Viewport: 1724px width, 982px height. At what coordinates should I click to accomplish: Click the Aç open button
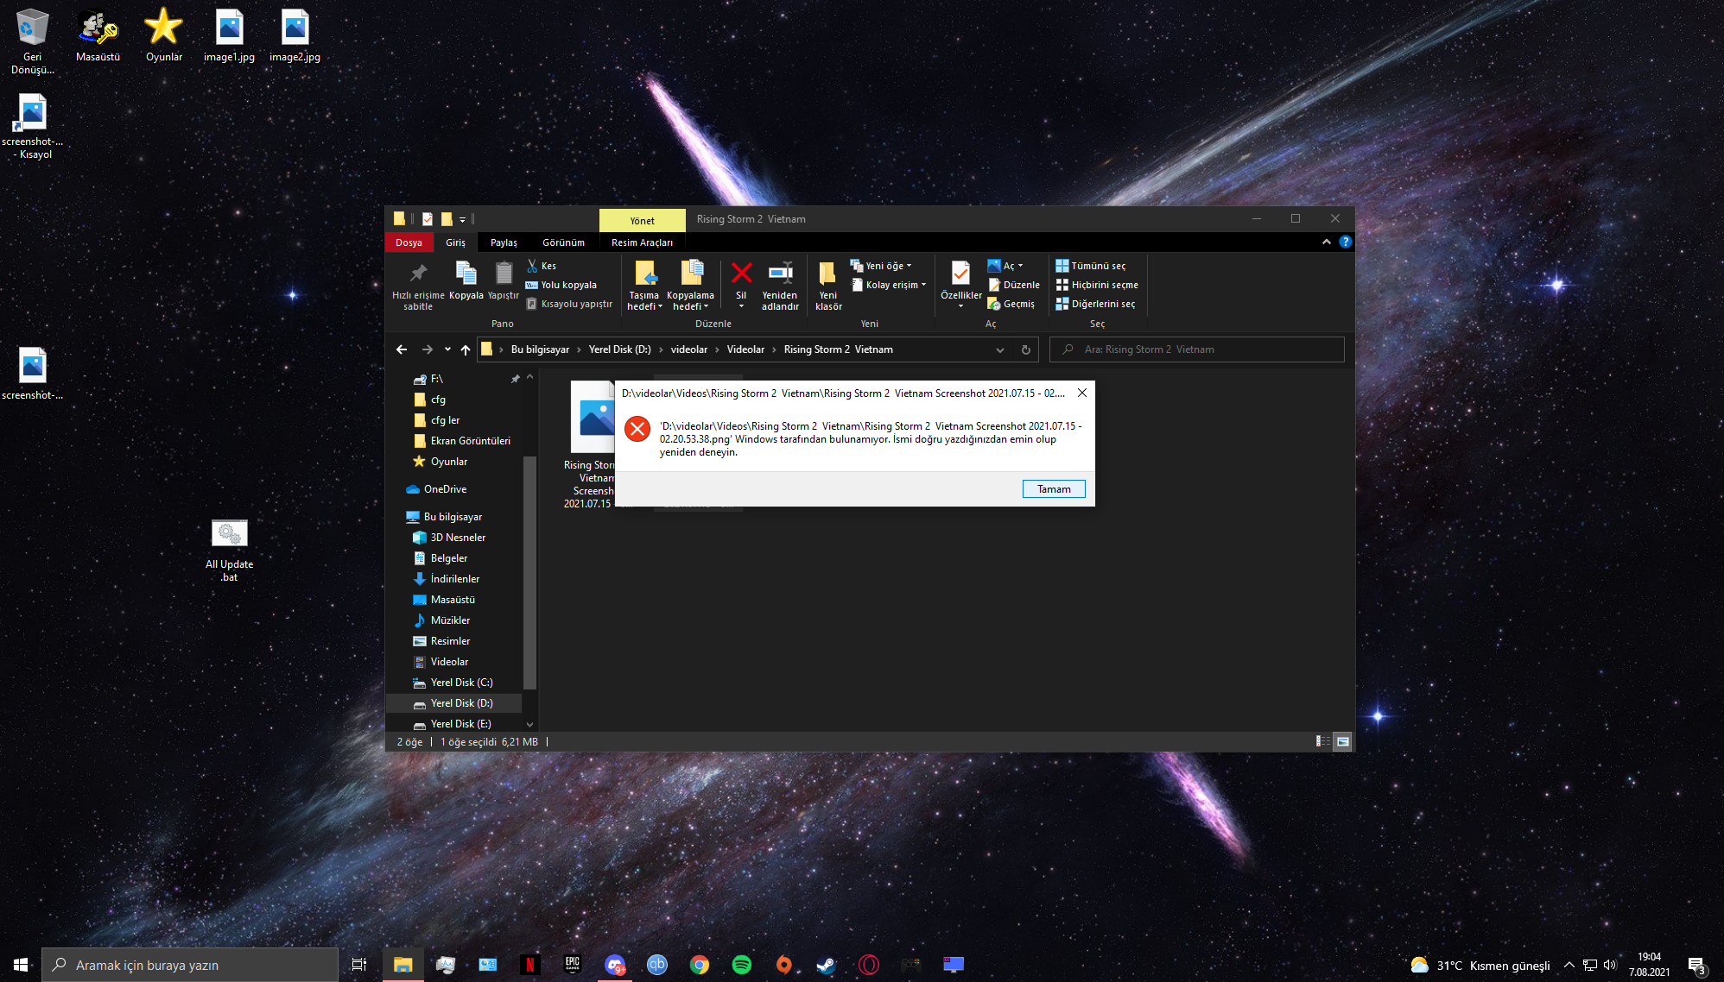click(x=1005, y=266)
